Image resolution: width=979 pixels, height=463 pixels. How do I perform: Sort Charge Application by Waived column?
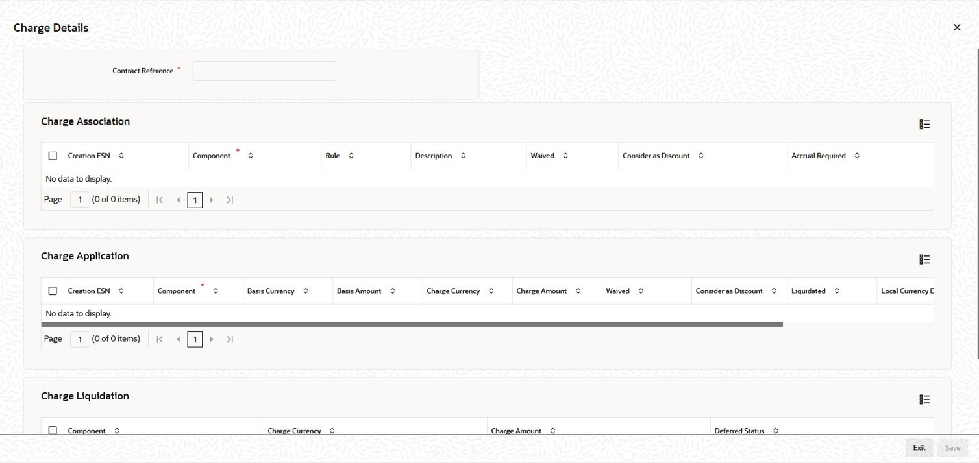click(641, 291)
